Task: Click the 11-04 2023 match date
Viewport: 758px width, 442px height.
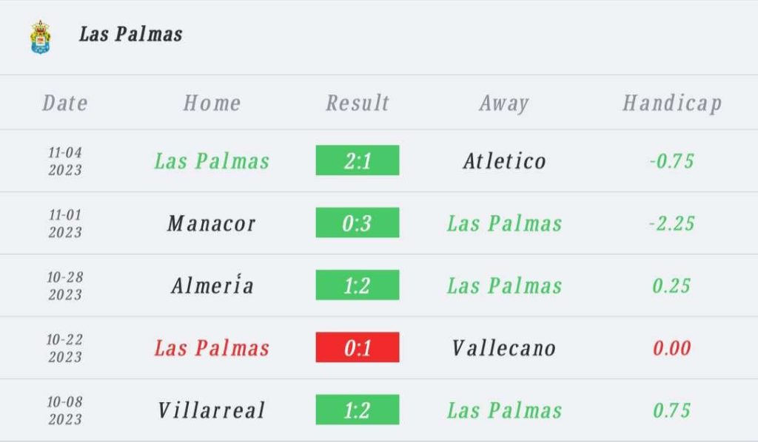Action: tap(65, 161)
